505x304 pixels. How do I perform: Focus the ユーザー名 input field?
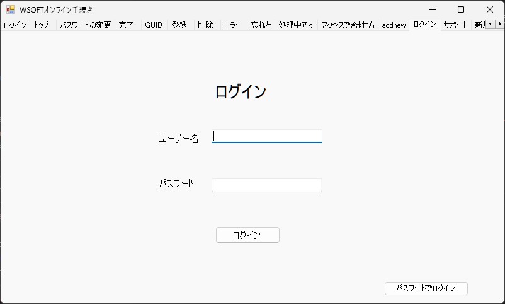[x=267, y=136]
